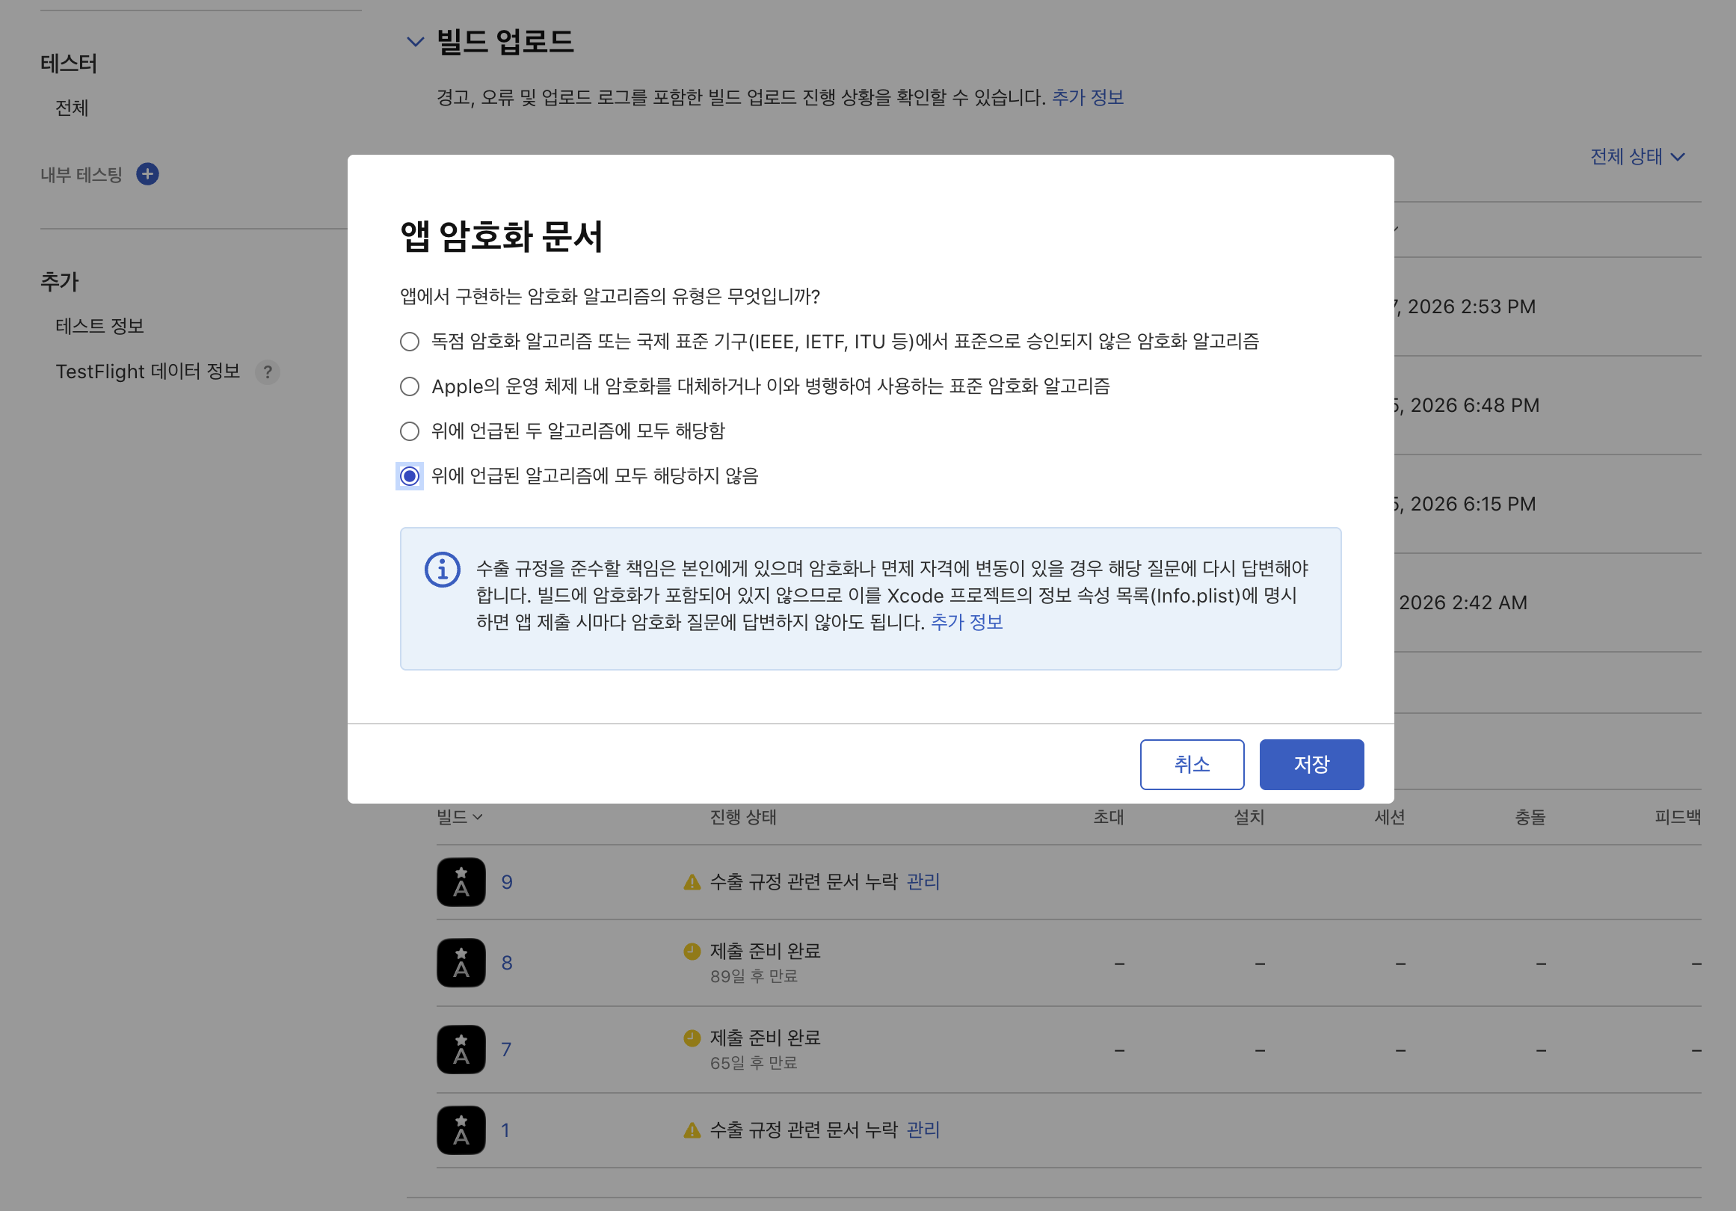This screenshot has width=1736, height=1211.
Task: Click the 취소 button
Action: click(1191, 764)
